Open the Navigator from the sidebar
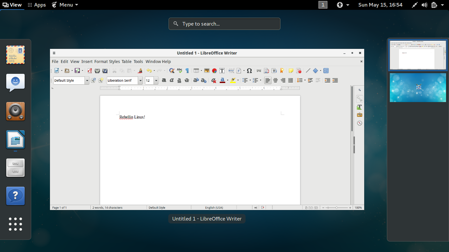Screen dimensions: 449x252 360,123
